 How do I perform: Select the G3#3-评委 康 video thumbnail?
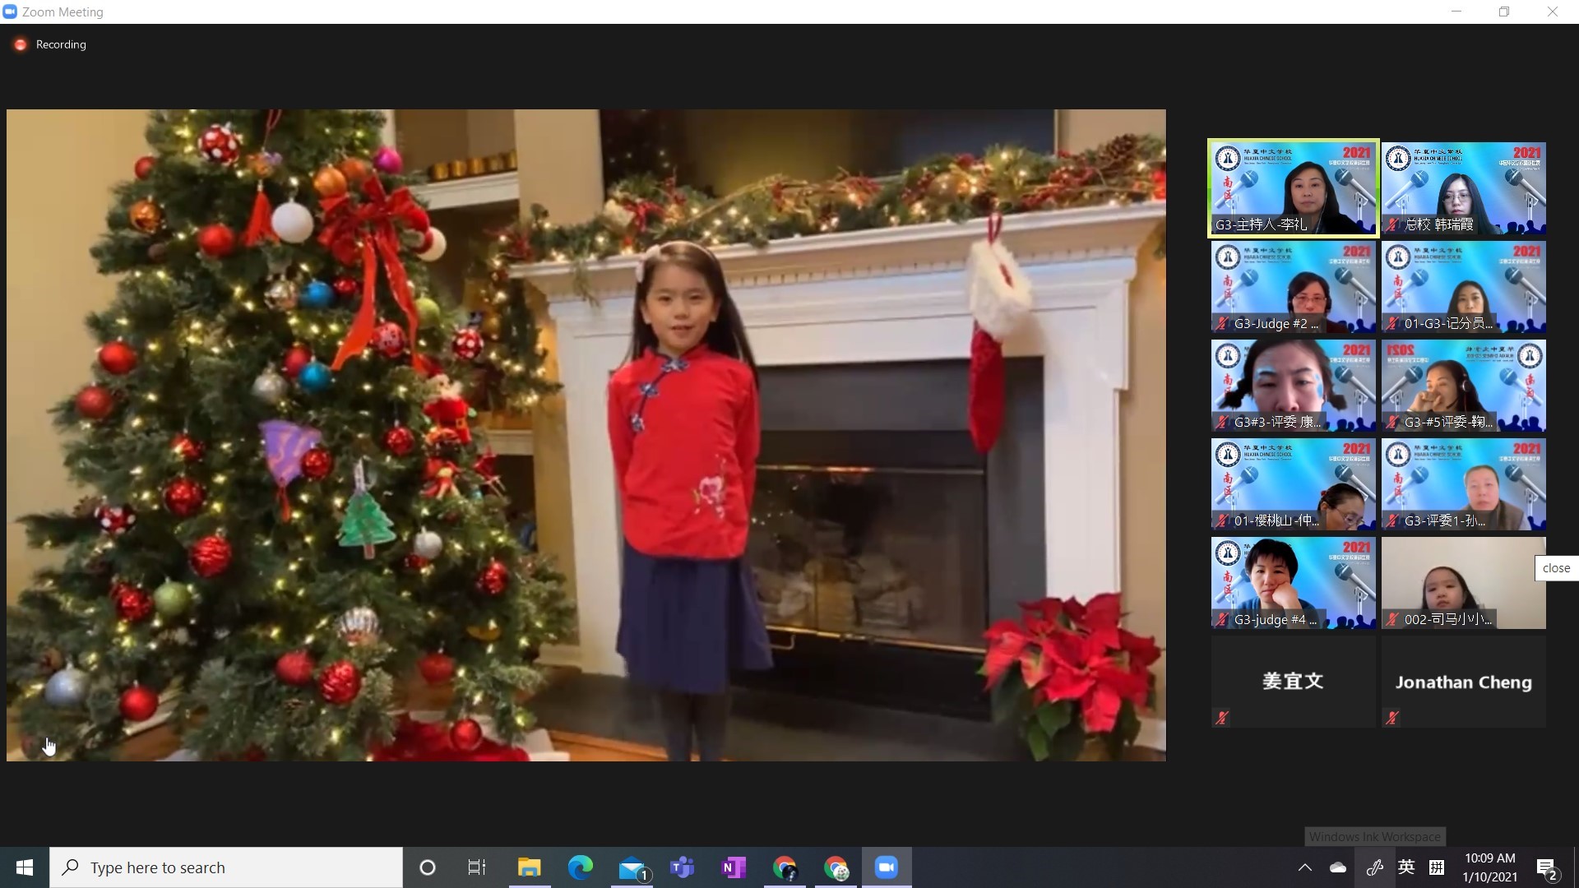1293,386
